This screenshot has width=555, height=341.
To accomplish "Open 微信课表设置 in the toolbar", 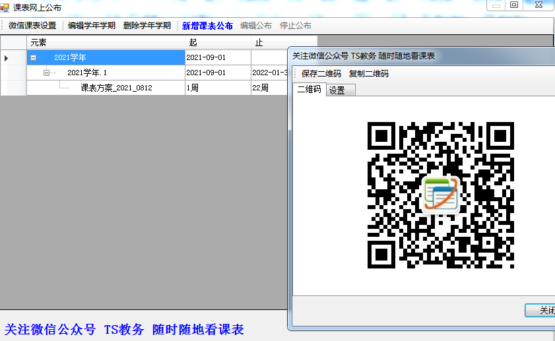I will 32,26.
